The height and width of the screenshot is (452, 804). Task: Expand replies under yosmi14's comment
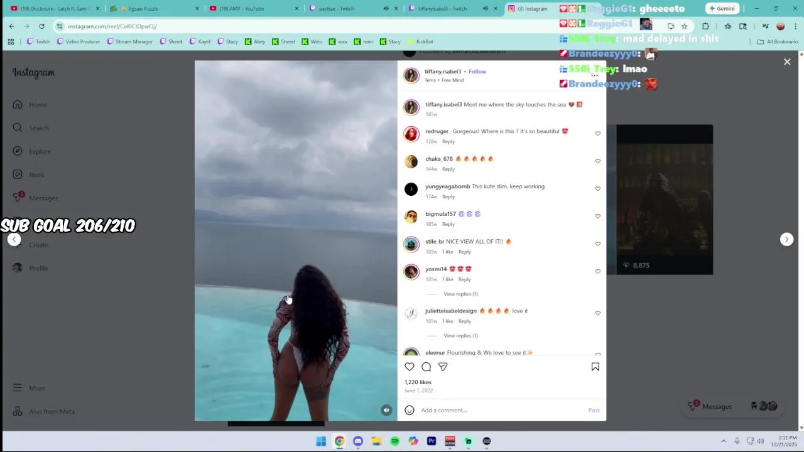tap(460, 294)
